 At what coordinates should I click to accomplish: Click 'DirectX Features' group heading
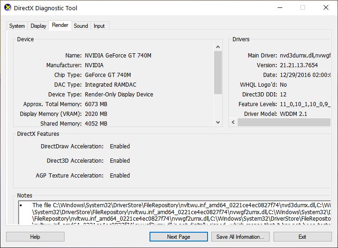click(x=38, y=134)
